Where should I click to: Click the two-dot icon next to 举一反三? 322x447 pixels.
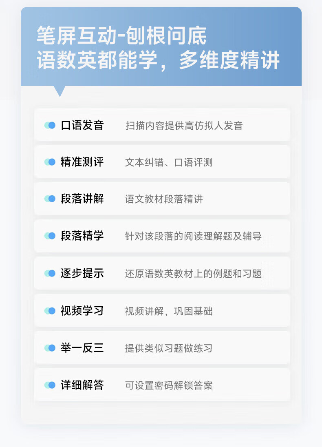pos(50,348)
